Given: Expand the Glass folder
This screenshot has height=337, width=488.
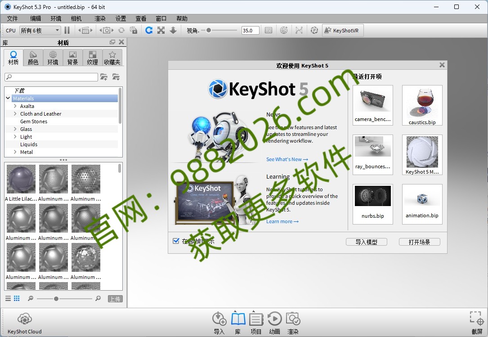Looking at the screenshot, I should pos(15,129).
